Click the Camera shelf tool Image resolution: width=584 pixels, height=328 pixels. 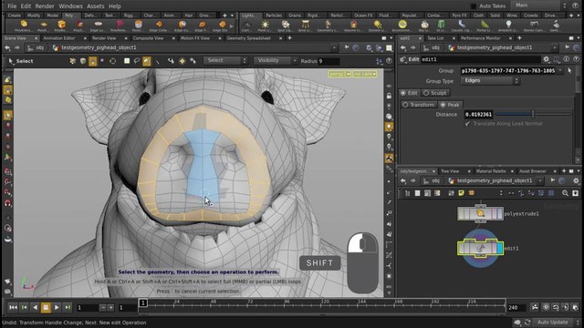pyautogui.click(x=247, y=26)
